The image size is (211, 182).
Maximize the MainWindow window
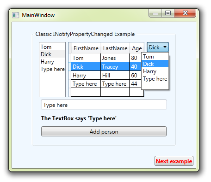click(168, 13)
